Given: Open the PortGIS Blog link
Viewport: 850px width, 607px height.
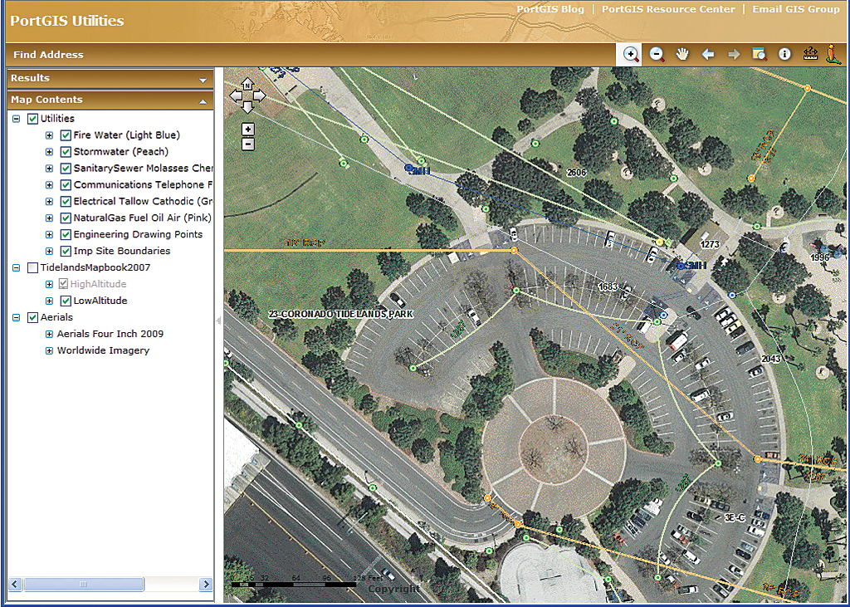Looking at the screenshot, I should click(x=550, y=9).
